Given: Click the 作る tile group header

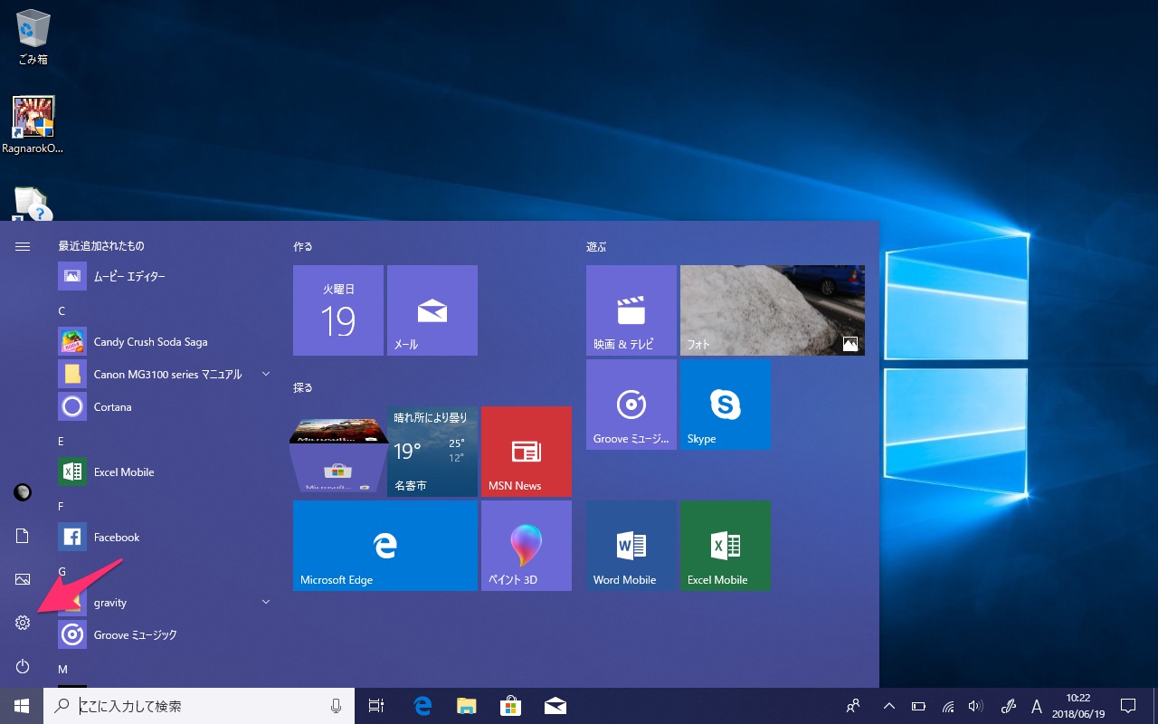Looking at the screenshot, I should point(303,246).
